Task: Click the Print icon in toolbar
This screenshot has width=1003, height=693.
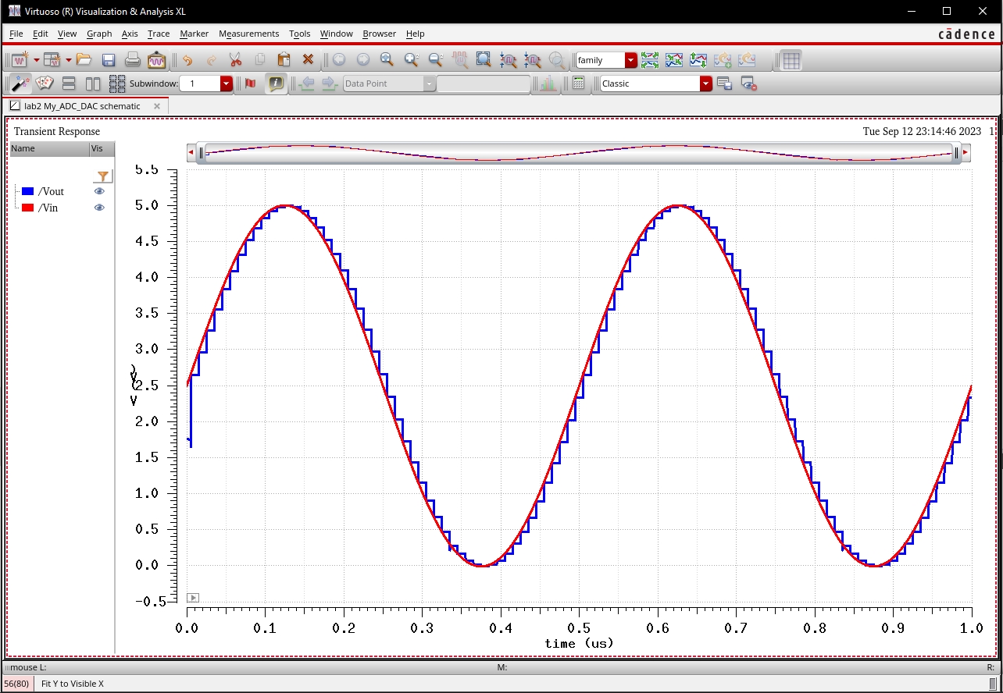Action: (132, 60)
